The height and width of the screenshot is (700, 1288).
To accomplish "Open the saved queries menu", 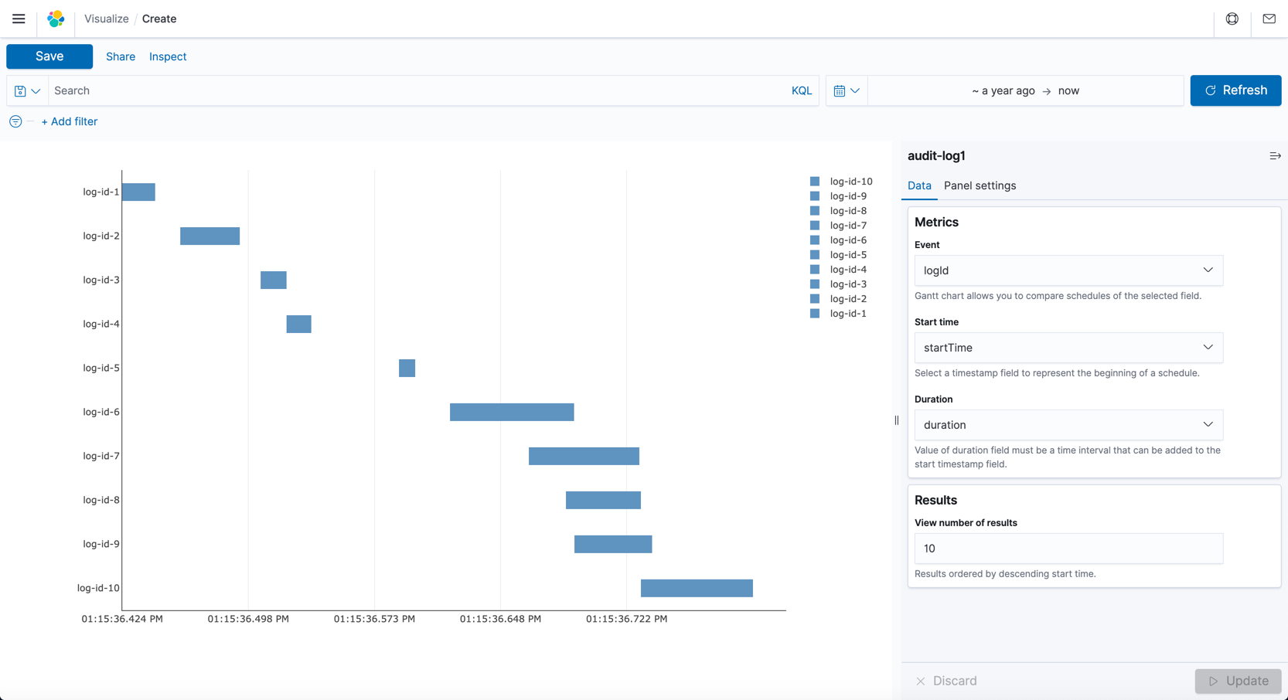I will (x=27, y=90).
